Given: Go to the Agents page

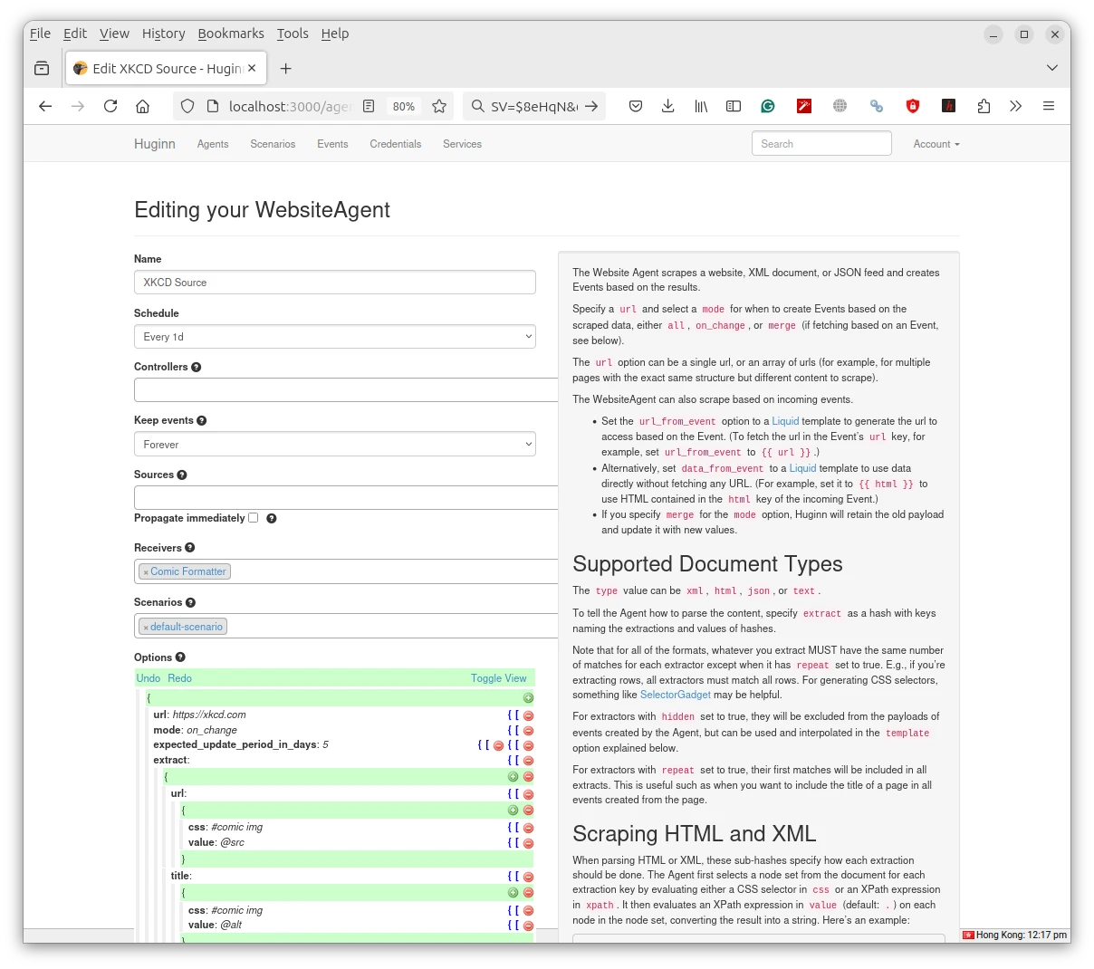Looking at the screenshot, I should 213,144.
